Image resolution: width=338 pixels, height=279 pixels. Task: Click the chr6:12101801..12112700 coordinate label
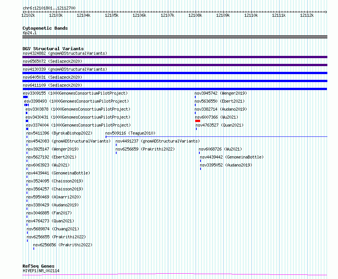(x=49, y=8)
